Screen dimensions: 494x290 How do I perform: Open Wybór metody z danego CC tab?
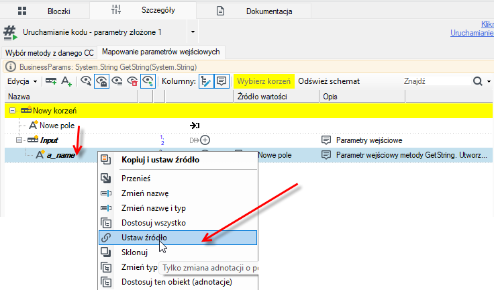point(50,53)
